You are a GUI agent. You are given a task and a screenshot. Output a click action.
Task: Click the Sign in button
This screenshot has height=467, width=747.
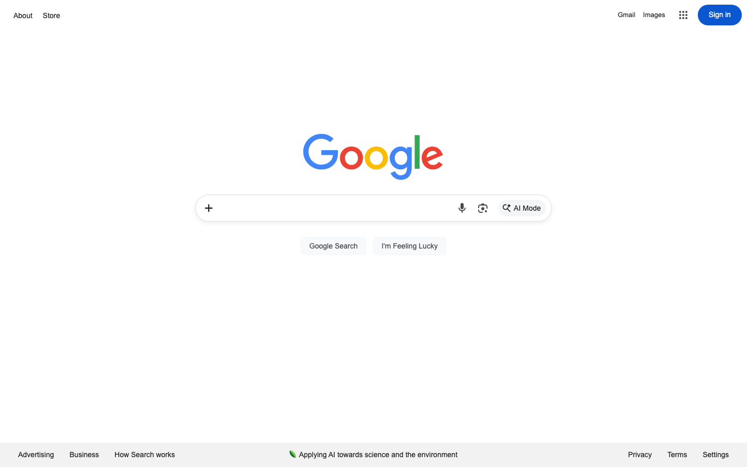tap(720, 15)
